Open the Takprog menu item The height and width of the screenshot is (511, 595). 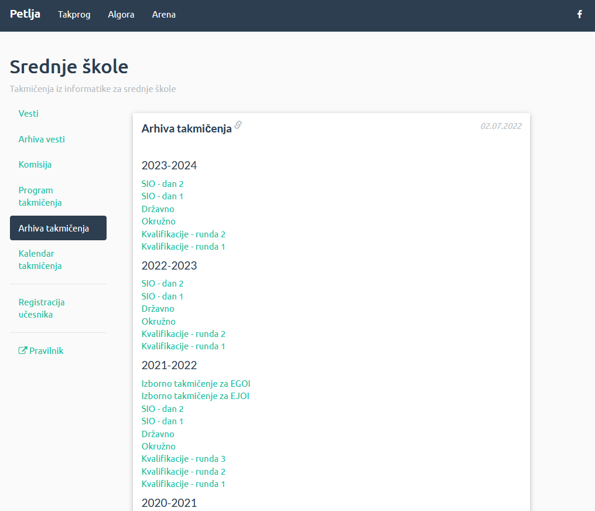[74, 15]
